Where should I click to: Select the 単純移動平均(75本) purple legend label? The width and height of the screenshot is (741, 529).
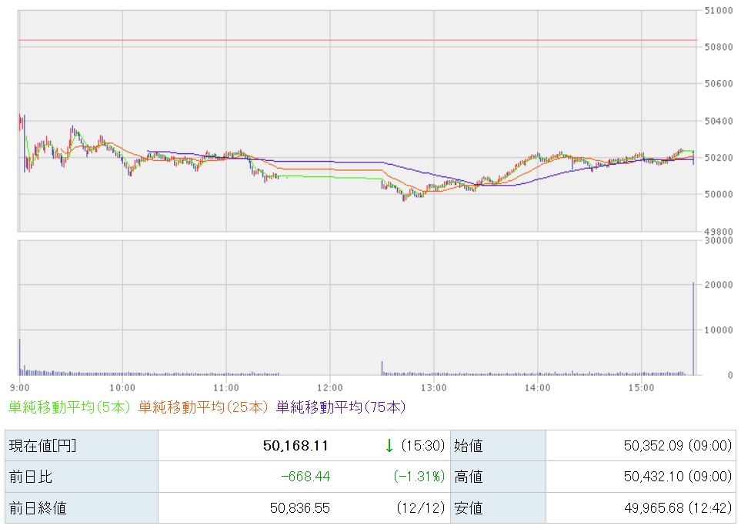click(340, 407)
